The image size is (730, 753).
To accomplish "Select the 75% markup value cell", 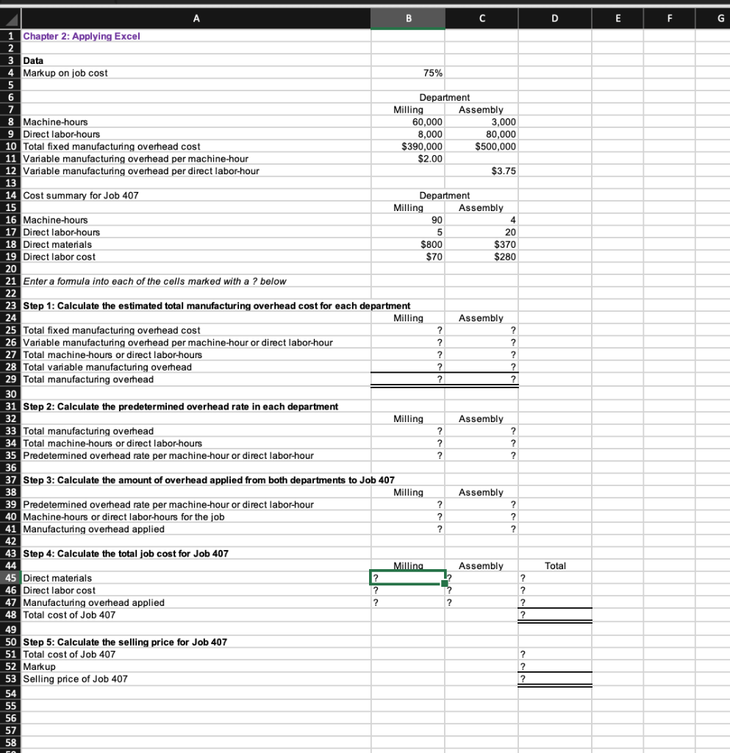I will [408, 73].
